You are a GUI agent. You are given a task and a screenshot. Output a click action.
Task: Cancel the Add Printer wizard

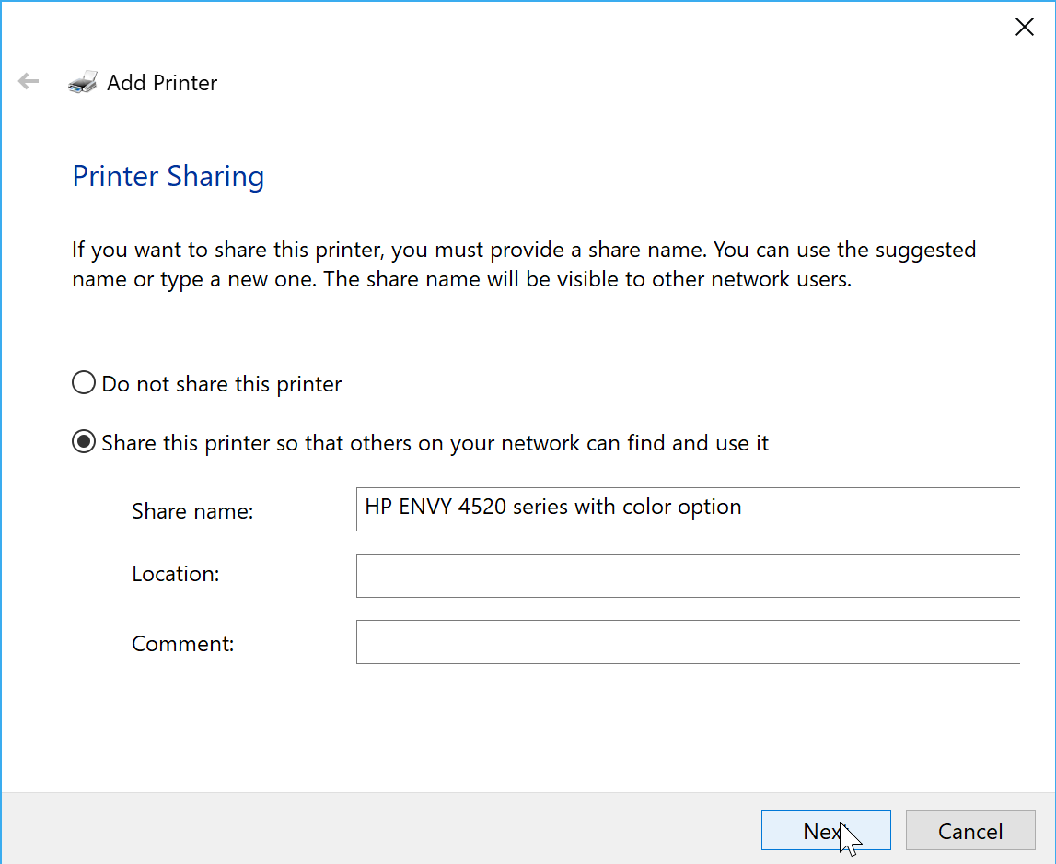970,830
